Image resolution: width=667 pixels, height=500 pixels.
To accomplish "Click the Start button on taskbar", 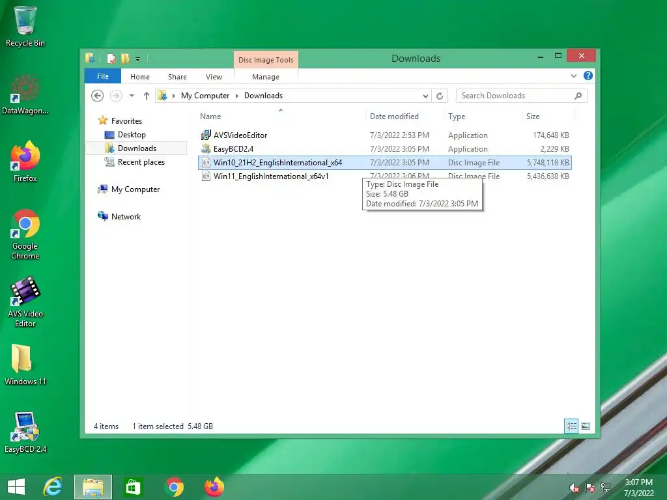I will pos(16,487).
